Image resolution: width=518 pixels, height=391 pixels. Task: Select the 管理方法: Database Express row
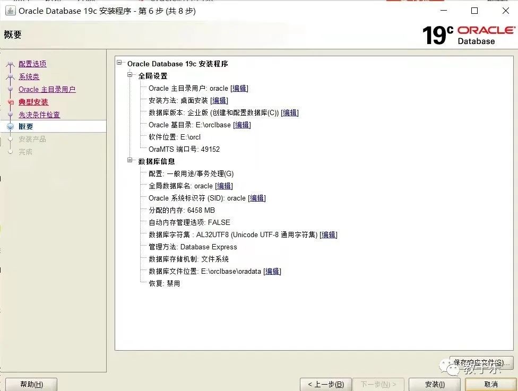193,247
